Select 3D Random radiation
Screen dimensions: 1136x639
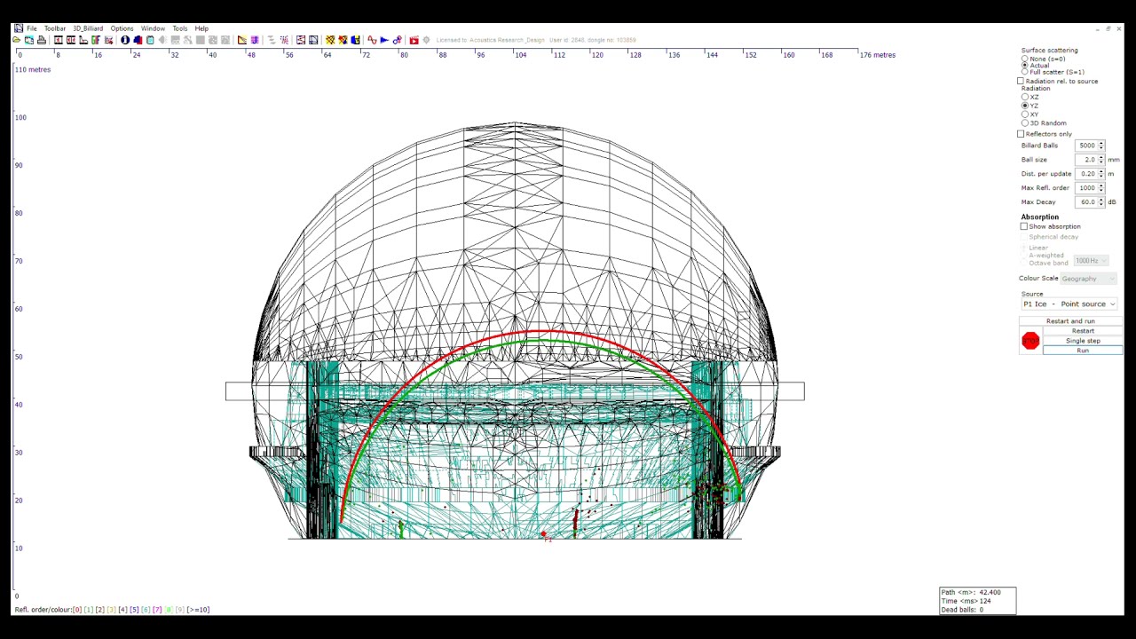point(1025,123)
